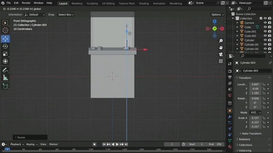
Task: Toggle lock on Location X
Action: pyautogui.click(x=264, y=85)
